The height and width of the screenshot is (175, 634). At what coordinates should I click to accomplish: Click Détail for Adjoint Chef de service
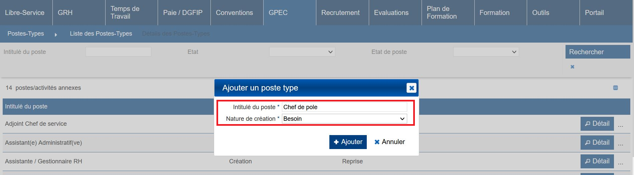[x=597, y=124]
